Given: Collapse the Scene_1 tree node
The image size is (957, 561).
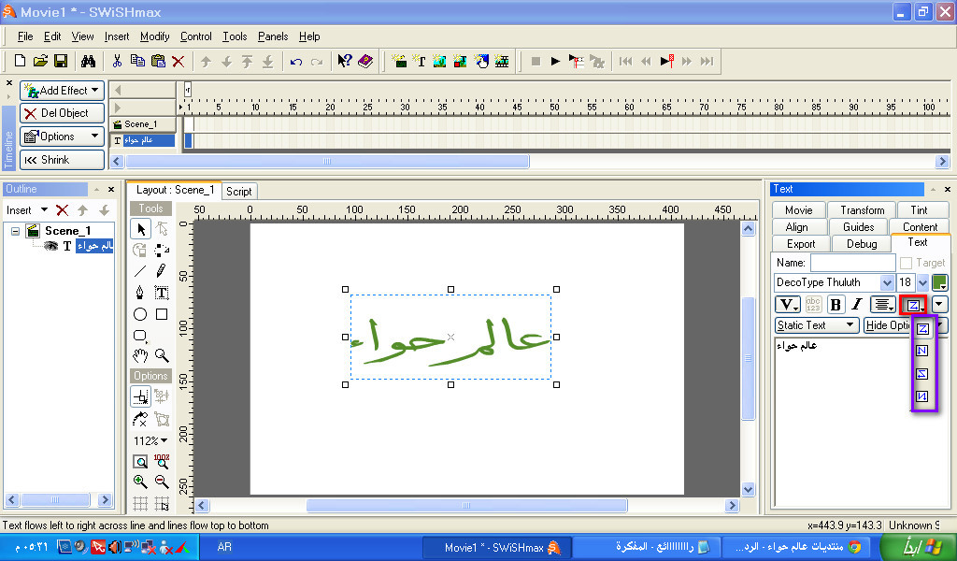Looking at the screenshot, I should click(x=16, y=231).
